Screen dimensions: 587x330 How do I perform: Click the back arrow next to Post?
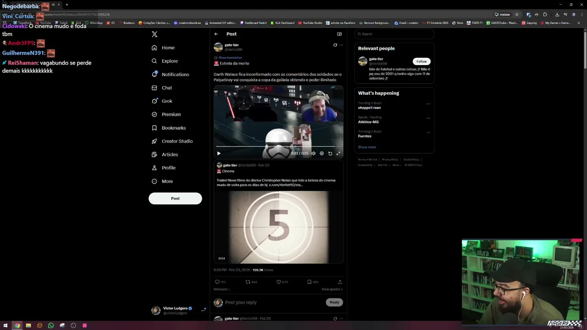click(x=216, y=34)
